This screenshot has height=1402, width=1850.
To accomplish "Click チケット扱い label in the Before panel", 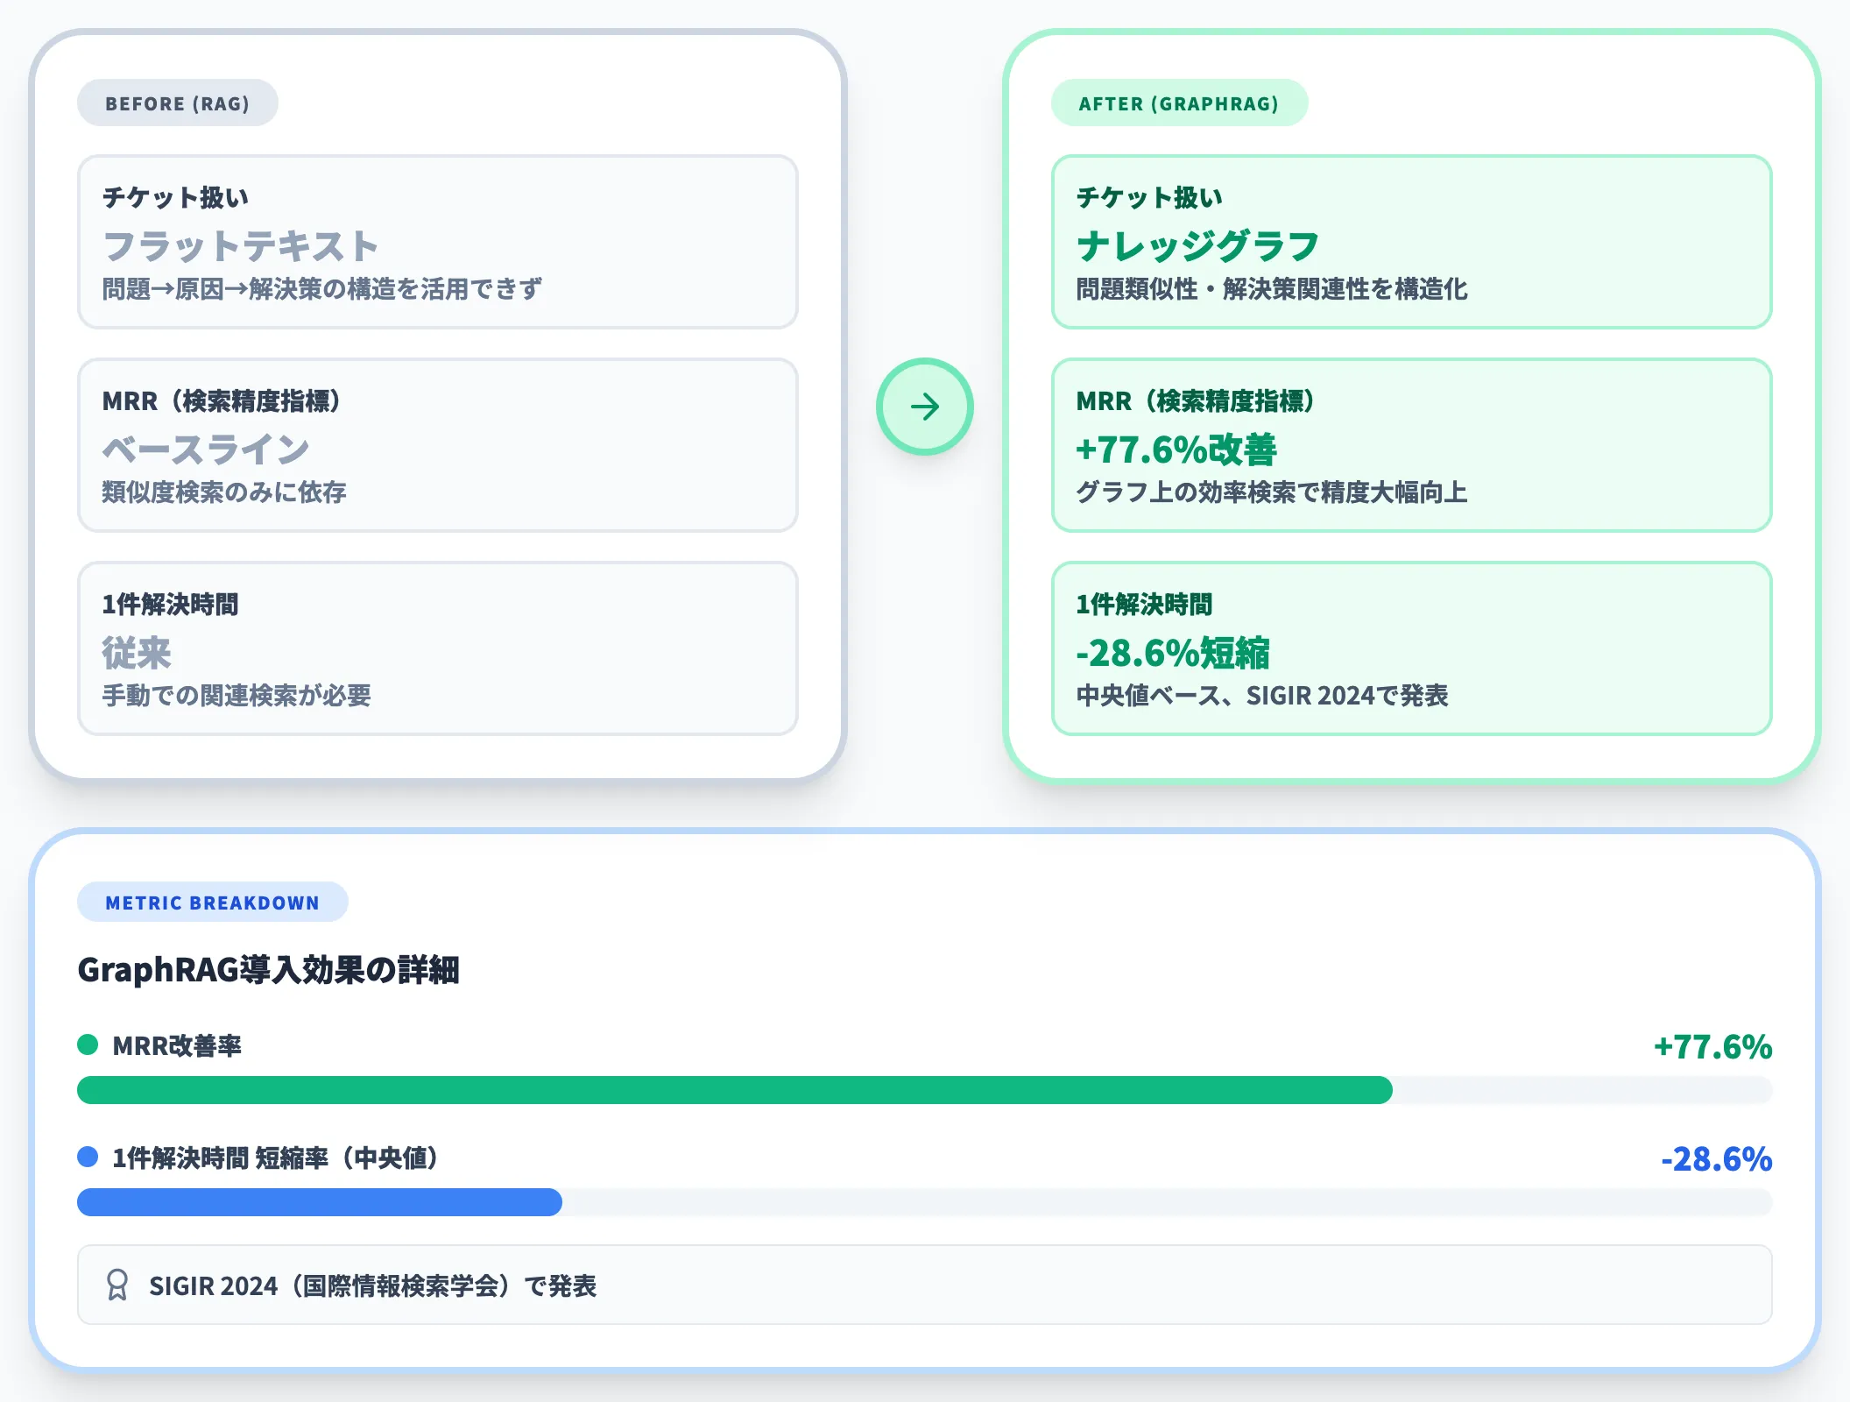I will click(175, 197).
